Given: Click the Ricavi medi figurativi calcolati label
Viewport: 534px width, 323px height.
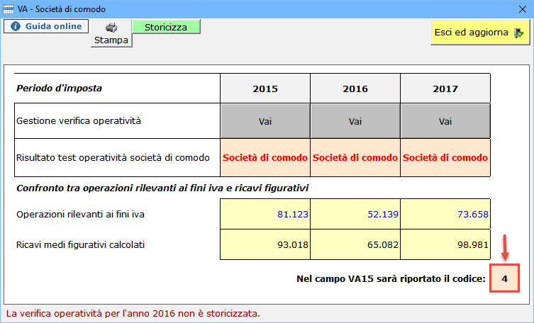Looking at the screenshot, I should [80, 244].
